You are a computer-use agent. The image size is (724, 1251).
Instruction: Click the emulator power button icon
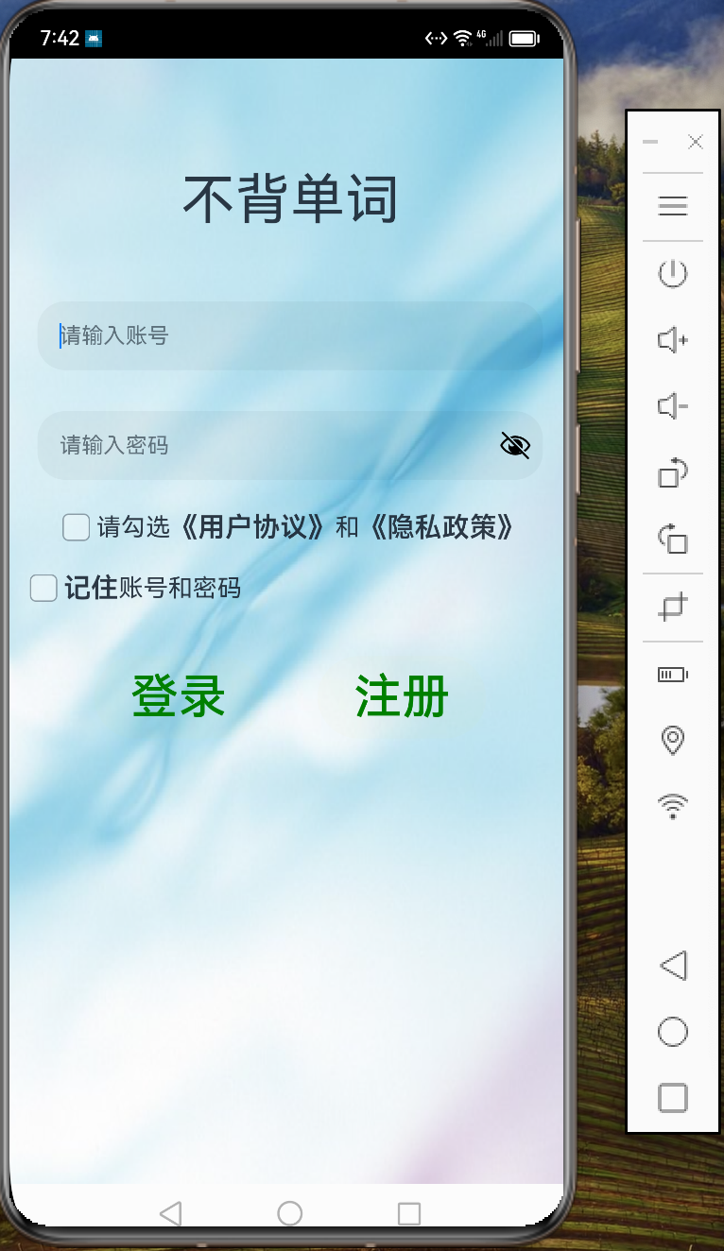672,274
